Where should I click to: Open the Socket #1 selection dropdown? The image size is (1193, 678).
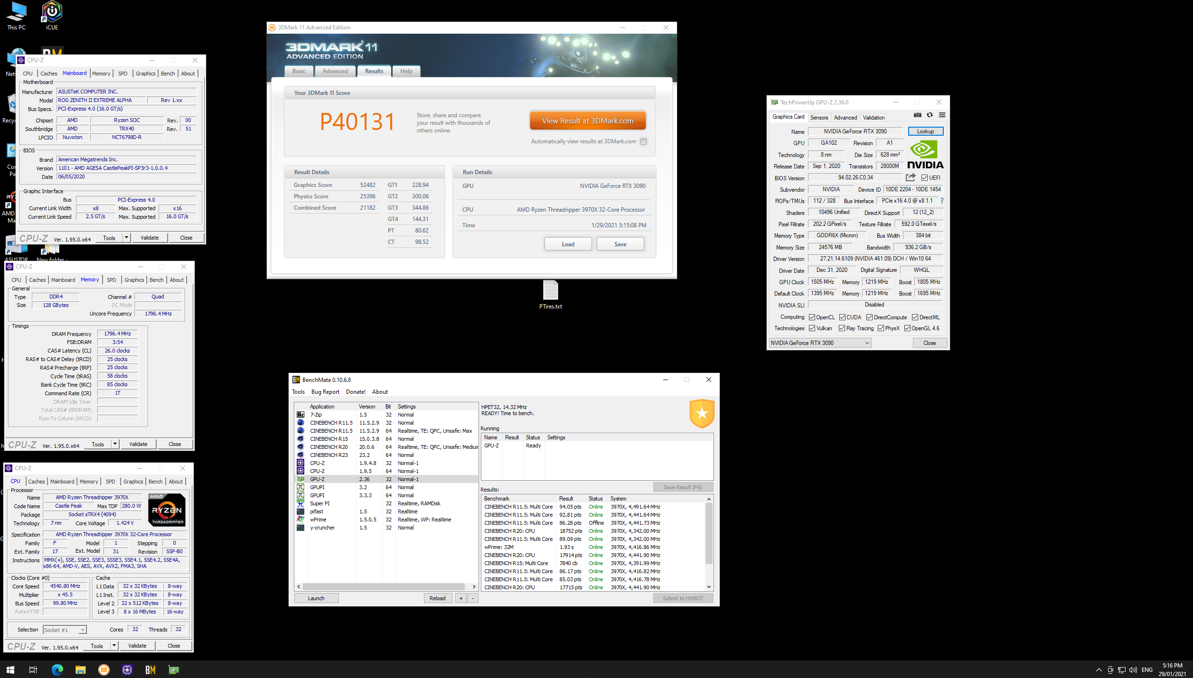[65, 630]
